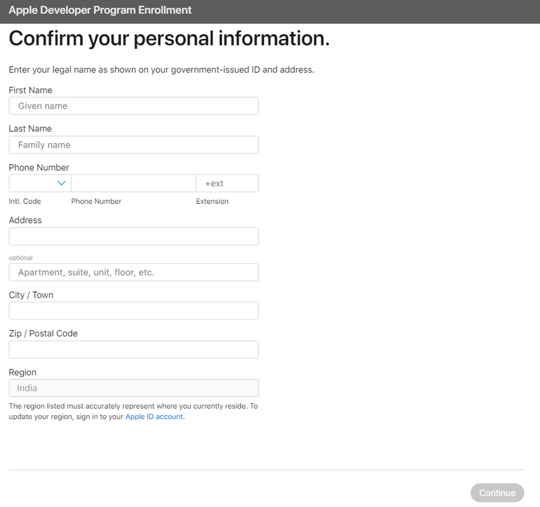Click the City / Town label
This screenshot has height=507, width=540.
(31, 295)
